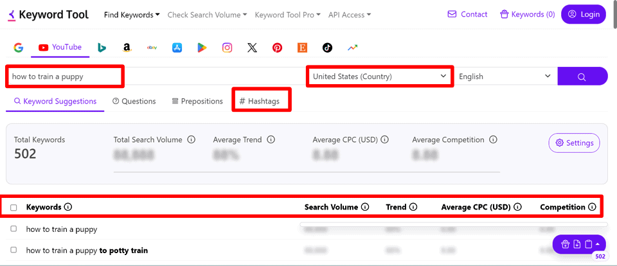Click info icon in Search Volume column header

[365, 207]
